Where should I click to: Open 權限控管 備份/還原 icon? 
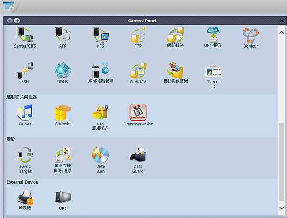(x=63, y=160)
